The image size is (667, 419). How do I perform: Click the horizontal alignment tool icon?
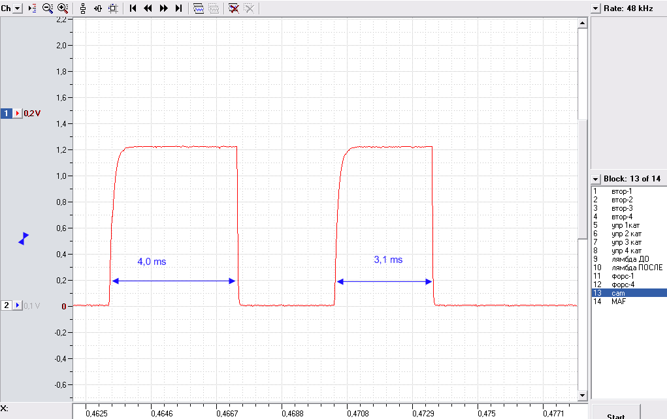(x=98, y=8)
